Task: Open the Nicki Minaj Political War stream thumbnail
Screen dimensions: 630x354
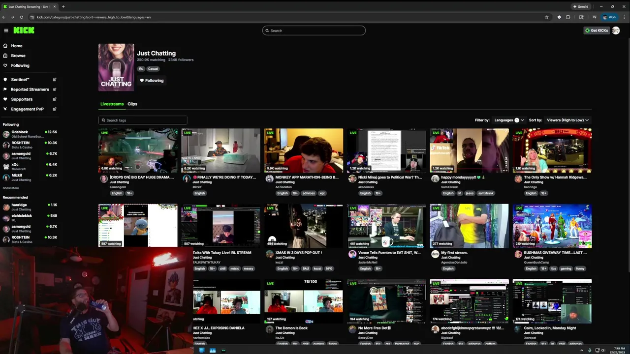Action: [386, 150]
